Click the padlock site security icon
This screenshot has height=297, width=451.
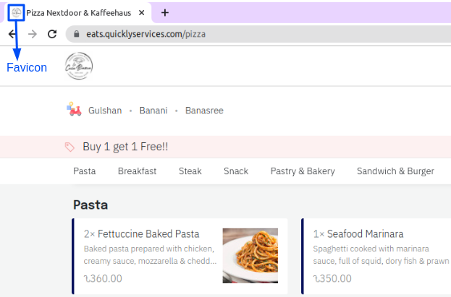tap(73, 34)
